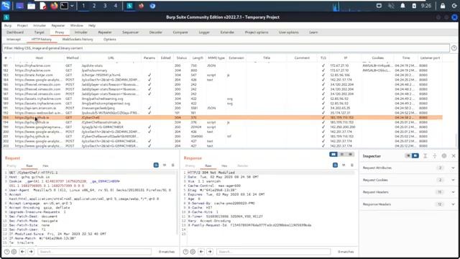The height and width of the screenshot is (259, 460).
Task: Switch to the Logger tab
Action: point(204,32)
